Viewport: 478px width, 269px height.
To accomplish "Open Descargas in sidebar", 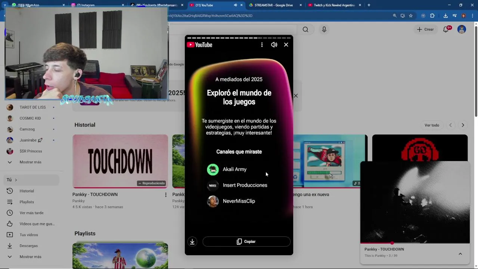I will pos(28,246).
